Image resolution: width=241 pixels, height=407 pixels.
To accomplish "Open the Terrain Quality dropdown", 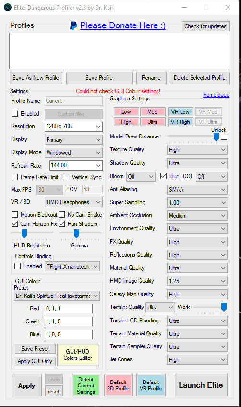I will click(160, 308).
